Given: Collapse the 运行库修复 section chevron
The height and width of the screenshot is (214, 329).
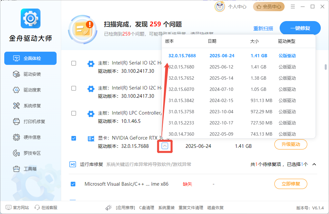Looking at the screenshot, I should pos(314,164).
